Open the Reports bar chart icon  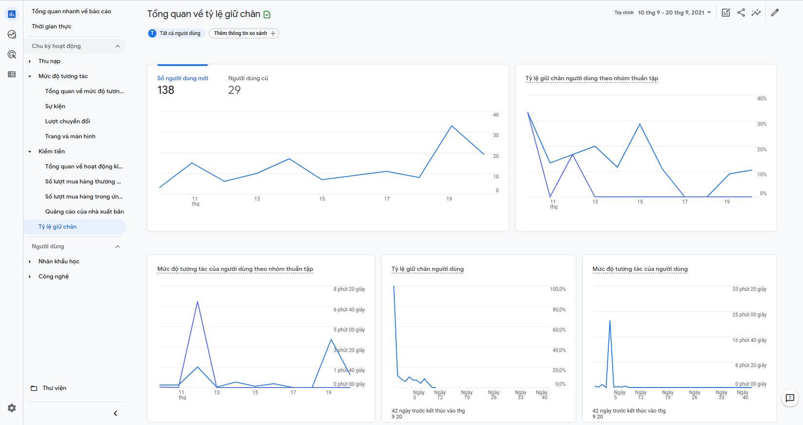pyautogui.click(x=12, y=14)
